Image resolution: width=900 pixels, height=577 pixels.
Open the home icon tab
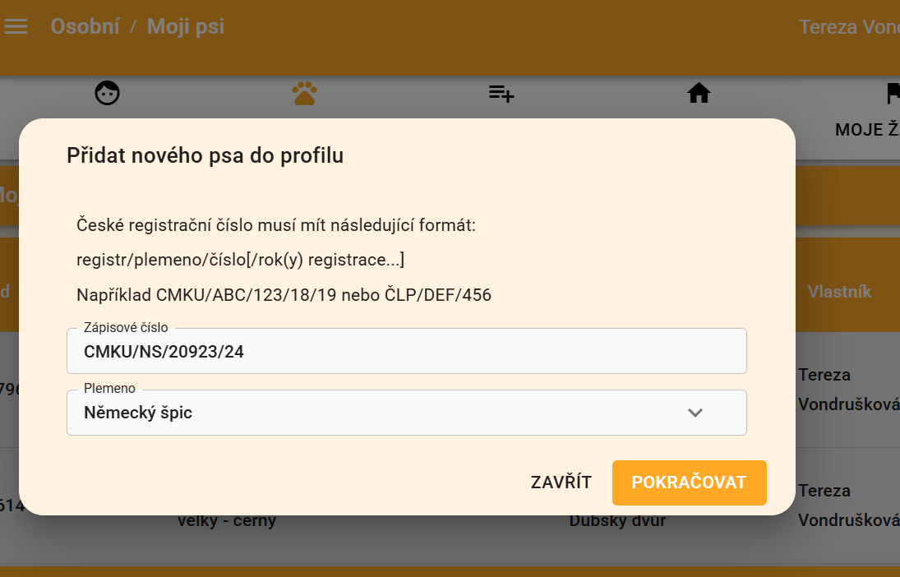coord(699,94)
